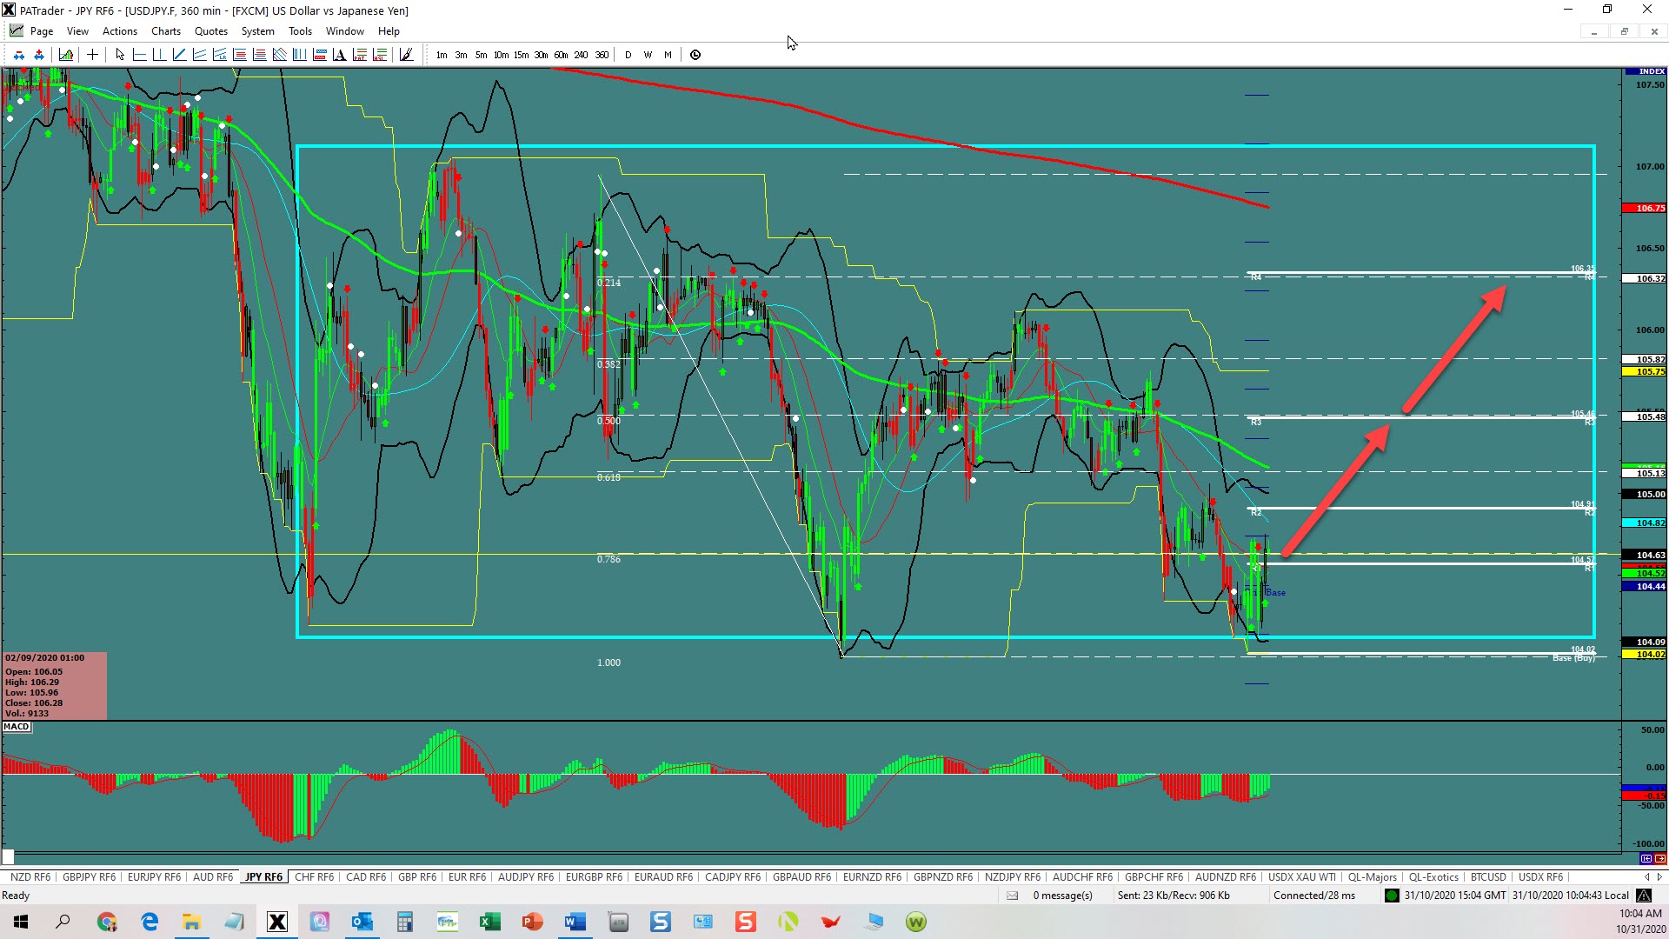
Task: Select the arrow pointer tool
Action: point(120,55)
